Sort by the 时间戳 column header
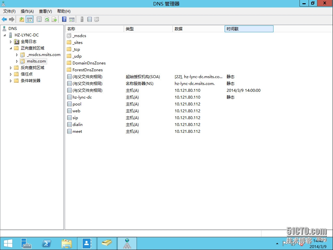Image resolution: width=333 pixels, height=250 pixels. pyautogui.click(x=249, y=29)
